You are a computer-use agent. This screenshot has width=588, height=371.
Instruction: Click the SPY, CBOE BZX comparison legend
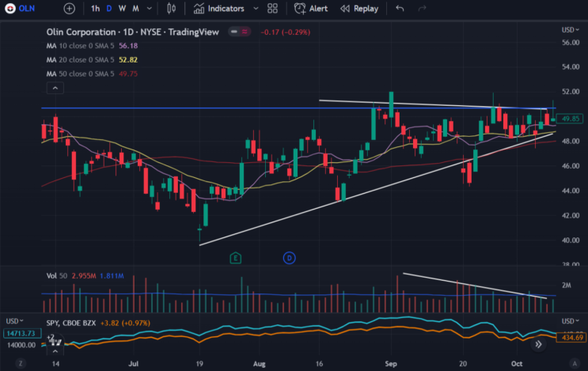tap(71, 323)
